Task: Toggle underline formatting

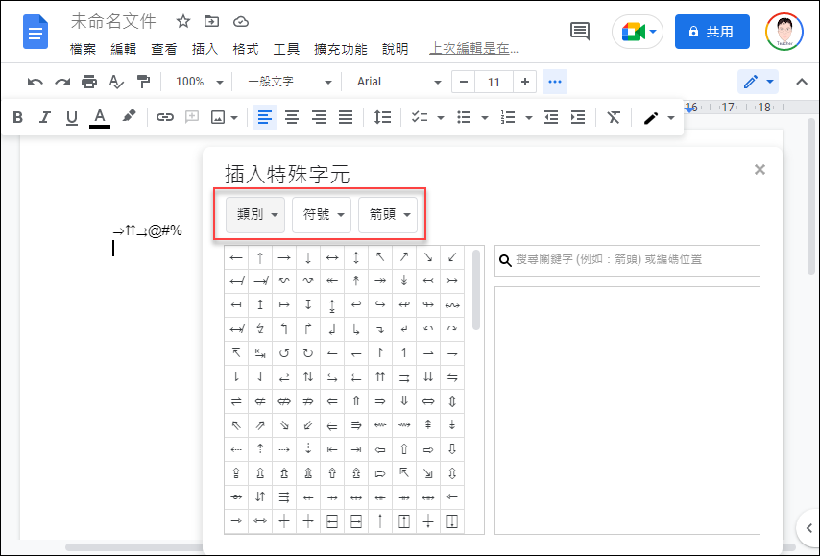Action: tap(72, 118)
